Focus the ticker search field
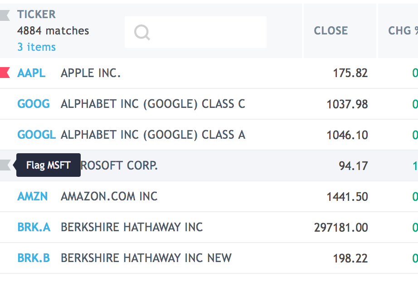 click(195, 32)
